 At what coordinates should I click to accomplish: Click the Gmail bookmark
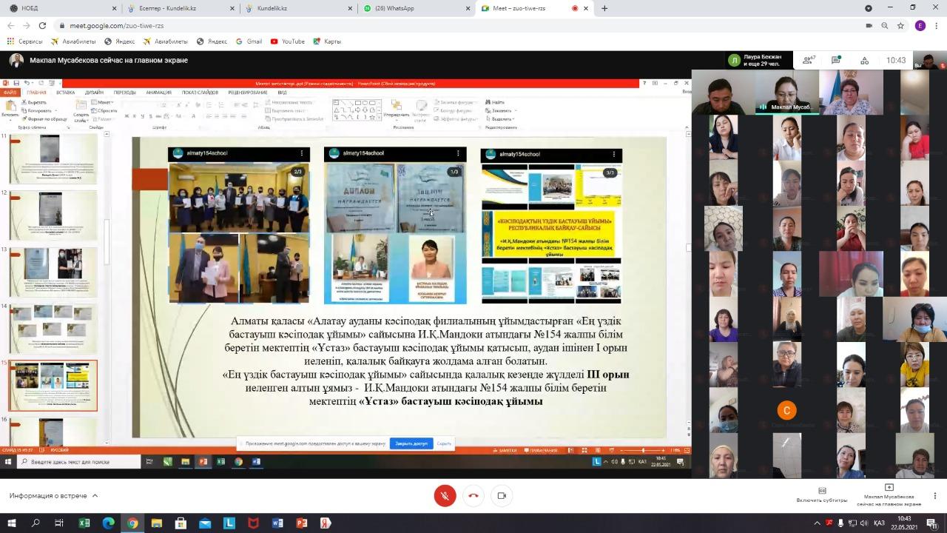249,41
